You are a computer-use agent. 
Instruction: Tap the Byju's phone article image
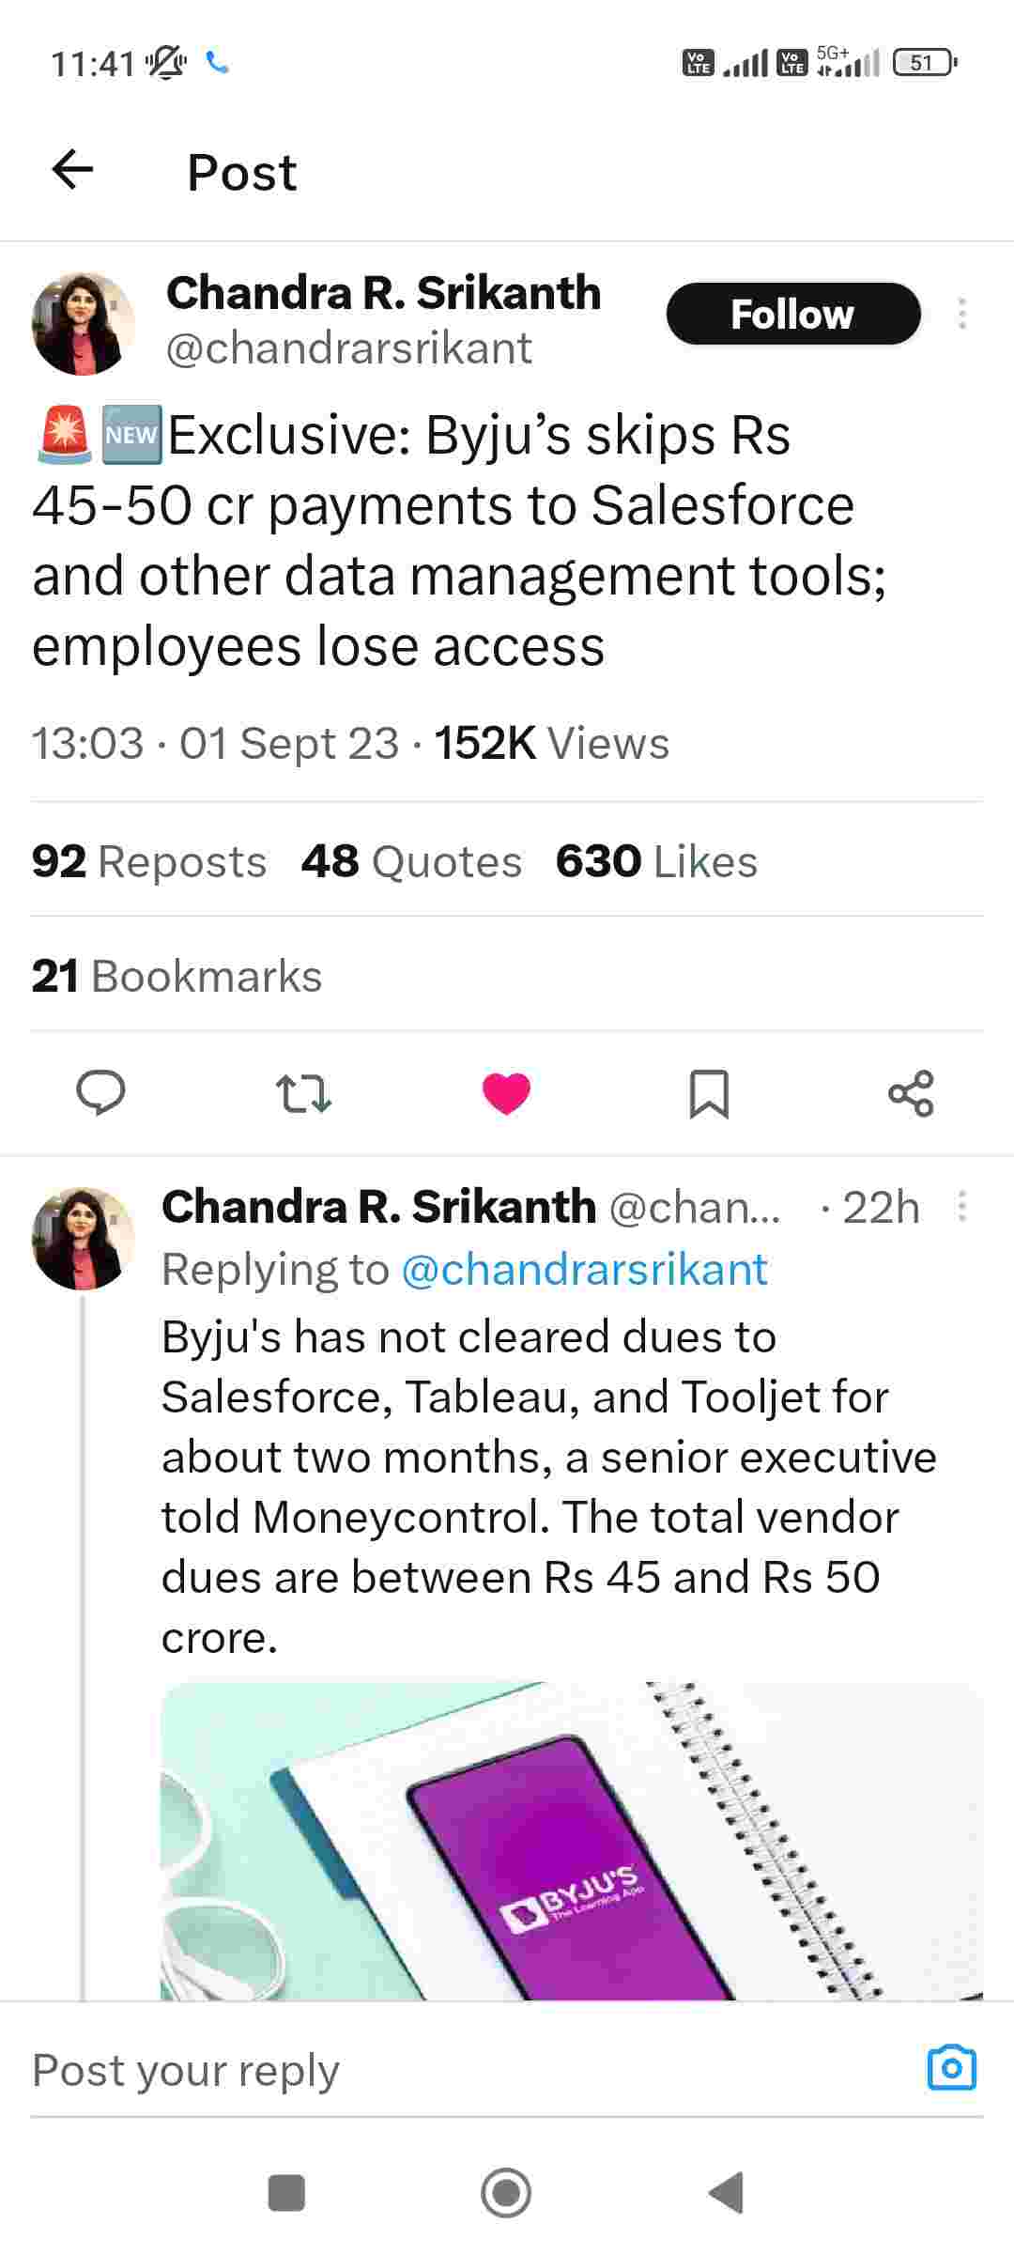[571, 1841]
